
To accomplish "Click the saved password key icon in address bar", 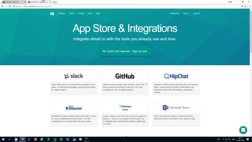I will (x=242, y=6).
